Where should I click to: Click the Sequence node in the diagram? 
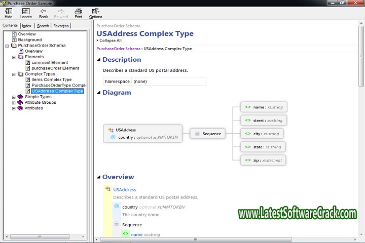(x=208, y=134)
